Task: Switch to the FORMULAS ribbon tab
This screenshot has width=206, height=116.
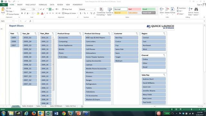Action: (43, 5)
